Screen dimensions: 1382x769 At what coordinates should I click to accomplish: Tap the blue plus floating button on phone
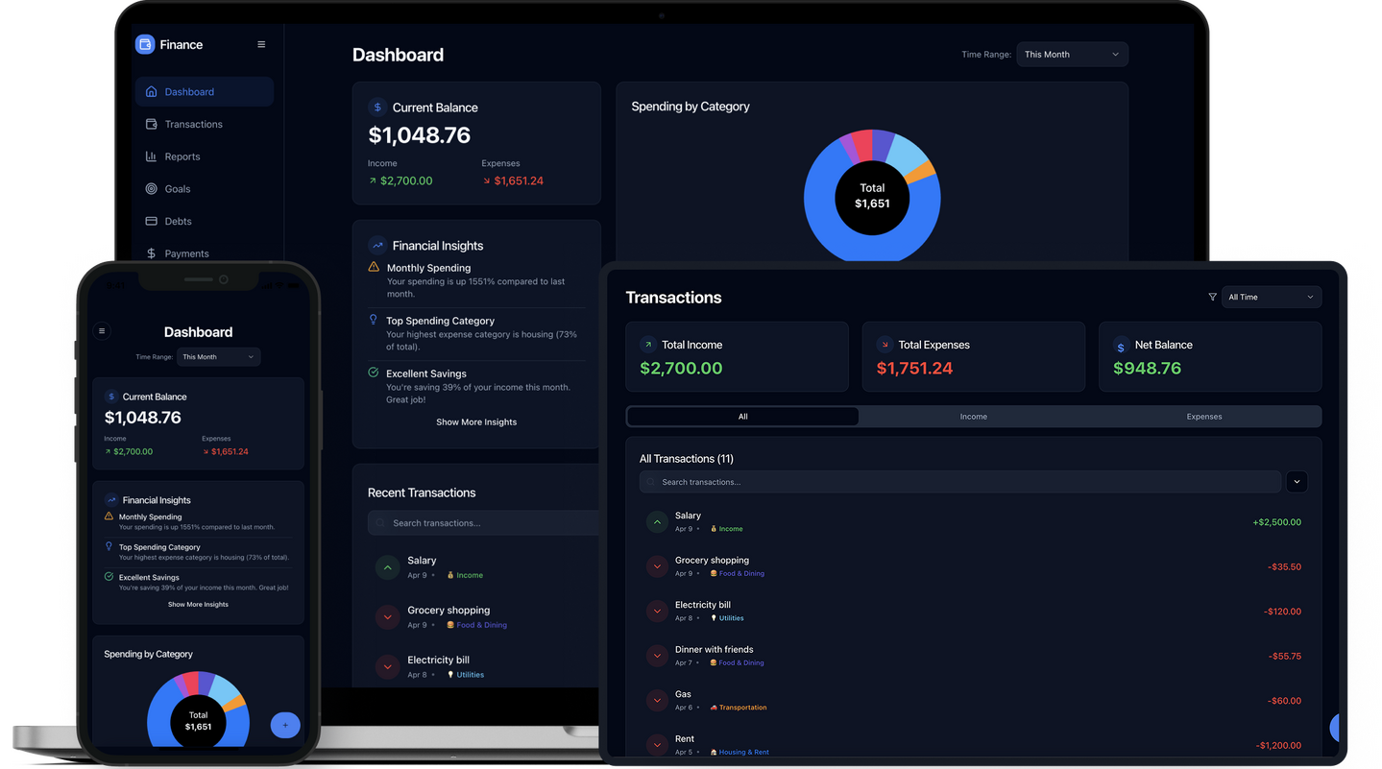click(285, 725)
